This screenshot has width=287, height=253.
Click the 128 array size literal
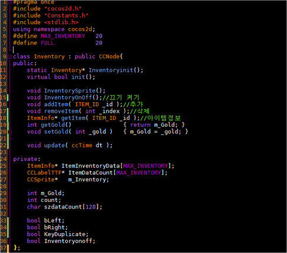[x=91, y=207]
